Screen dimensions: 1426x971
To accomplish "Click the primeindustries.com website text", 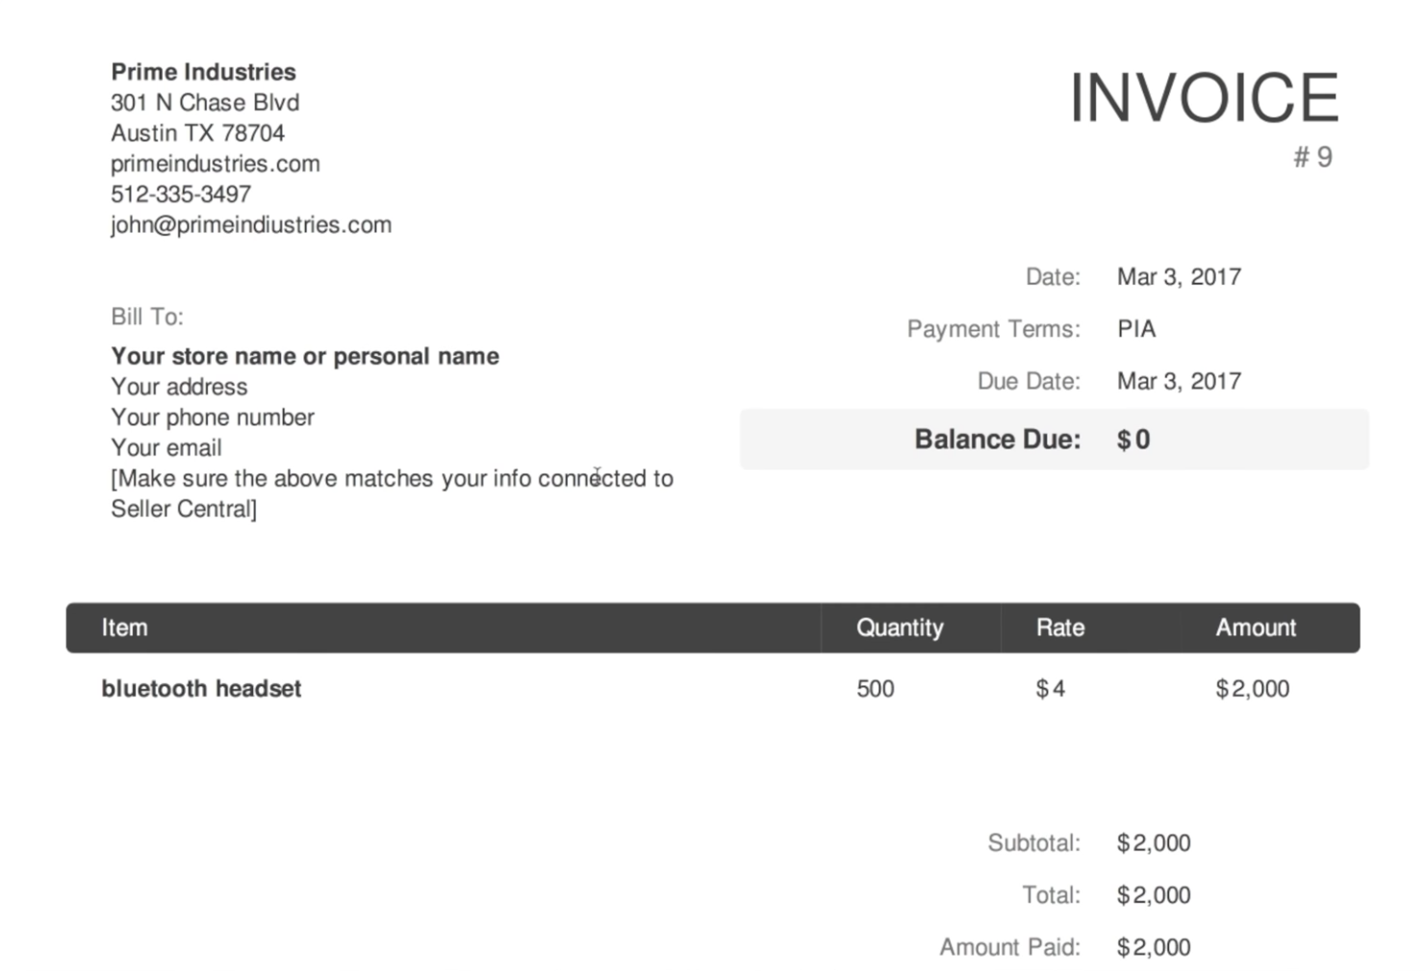I will tap(215, 164).
